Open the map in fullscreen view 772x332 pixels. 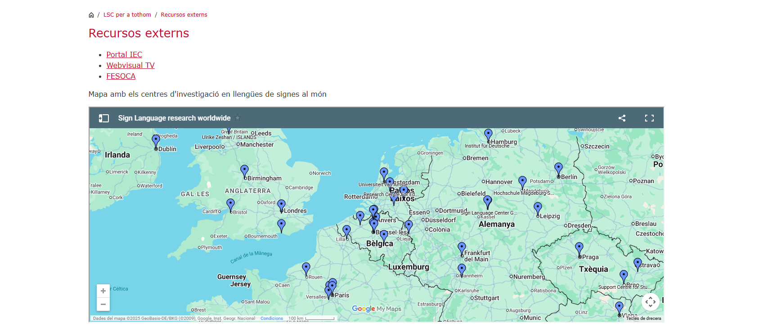click(x=649, y=118)
